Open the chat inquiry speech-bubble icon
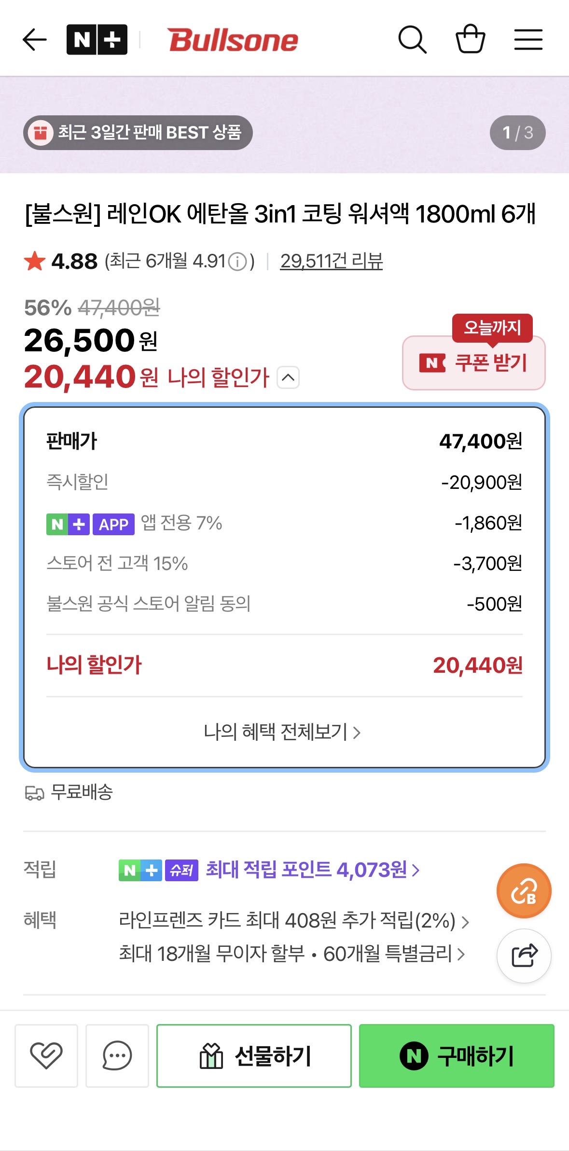569x1151 pixels. 117,1055
